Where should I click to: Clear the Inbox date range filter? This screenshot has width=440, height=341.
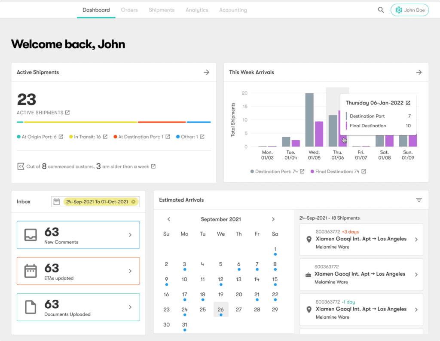pos(133,202)
